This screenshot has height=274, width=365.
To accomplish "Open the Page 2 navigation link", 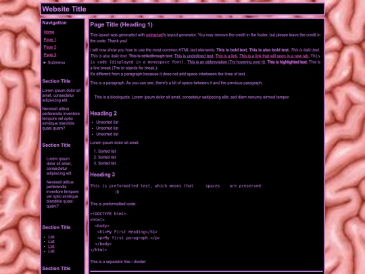I will (x=50, y=47).
